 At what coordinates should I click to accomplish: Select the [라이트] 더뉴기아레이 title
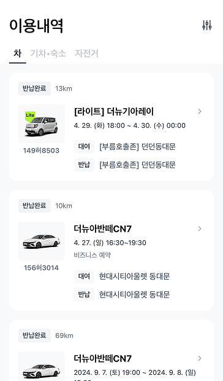(x=114, y=111)
